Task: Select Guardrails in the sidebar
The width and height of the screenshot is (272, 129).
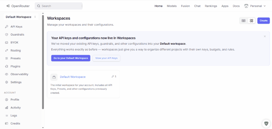Action: coord(17,35)
